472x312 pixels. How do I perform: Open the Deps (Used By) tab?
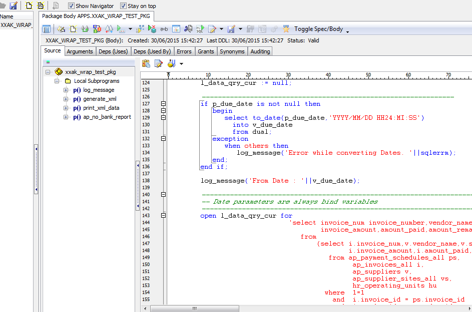pos(152,51)
